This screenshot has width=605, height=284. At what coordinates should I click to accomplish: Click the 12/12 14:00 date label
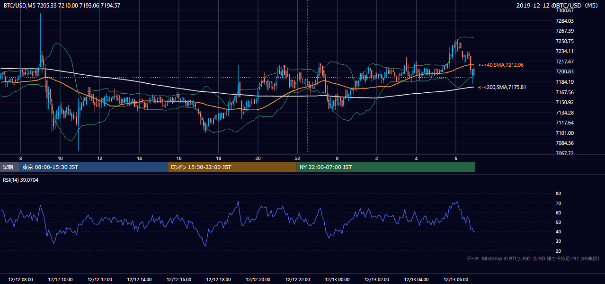point(139,280)
